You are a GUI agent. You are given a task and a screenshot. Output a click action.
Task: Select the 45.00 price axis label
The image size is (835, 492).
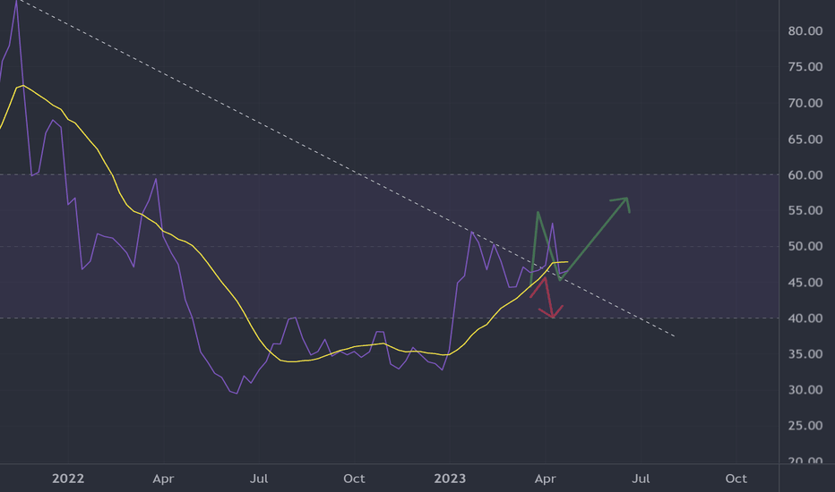pyautogui.click(x=805, y=282)
